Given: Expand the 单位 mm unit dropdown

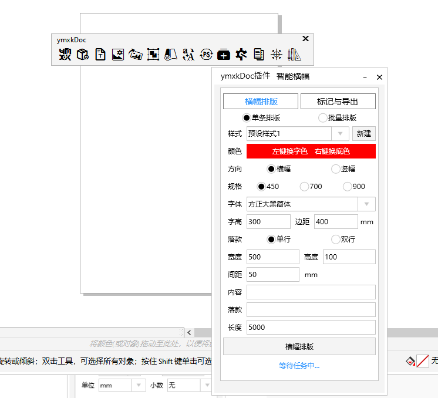Looking at the screenshot, I should (x=139, y=386).
